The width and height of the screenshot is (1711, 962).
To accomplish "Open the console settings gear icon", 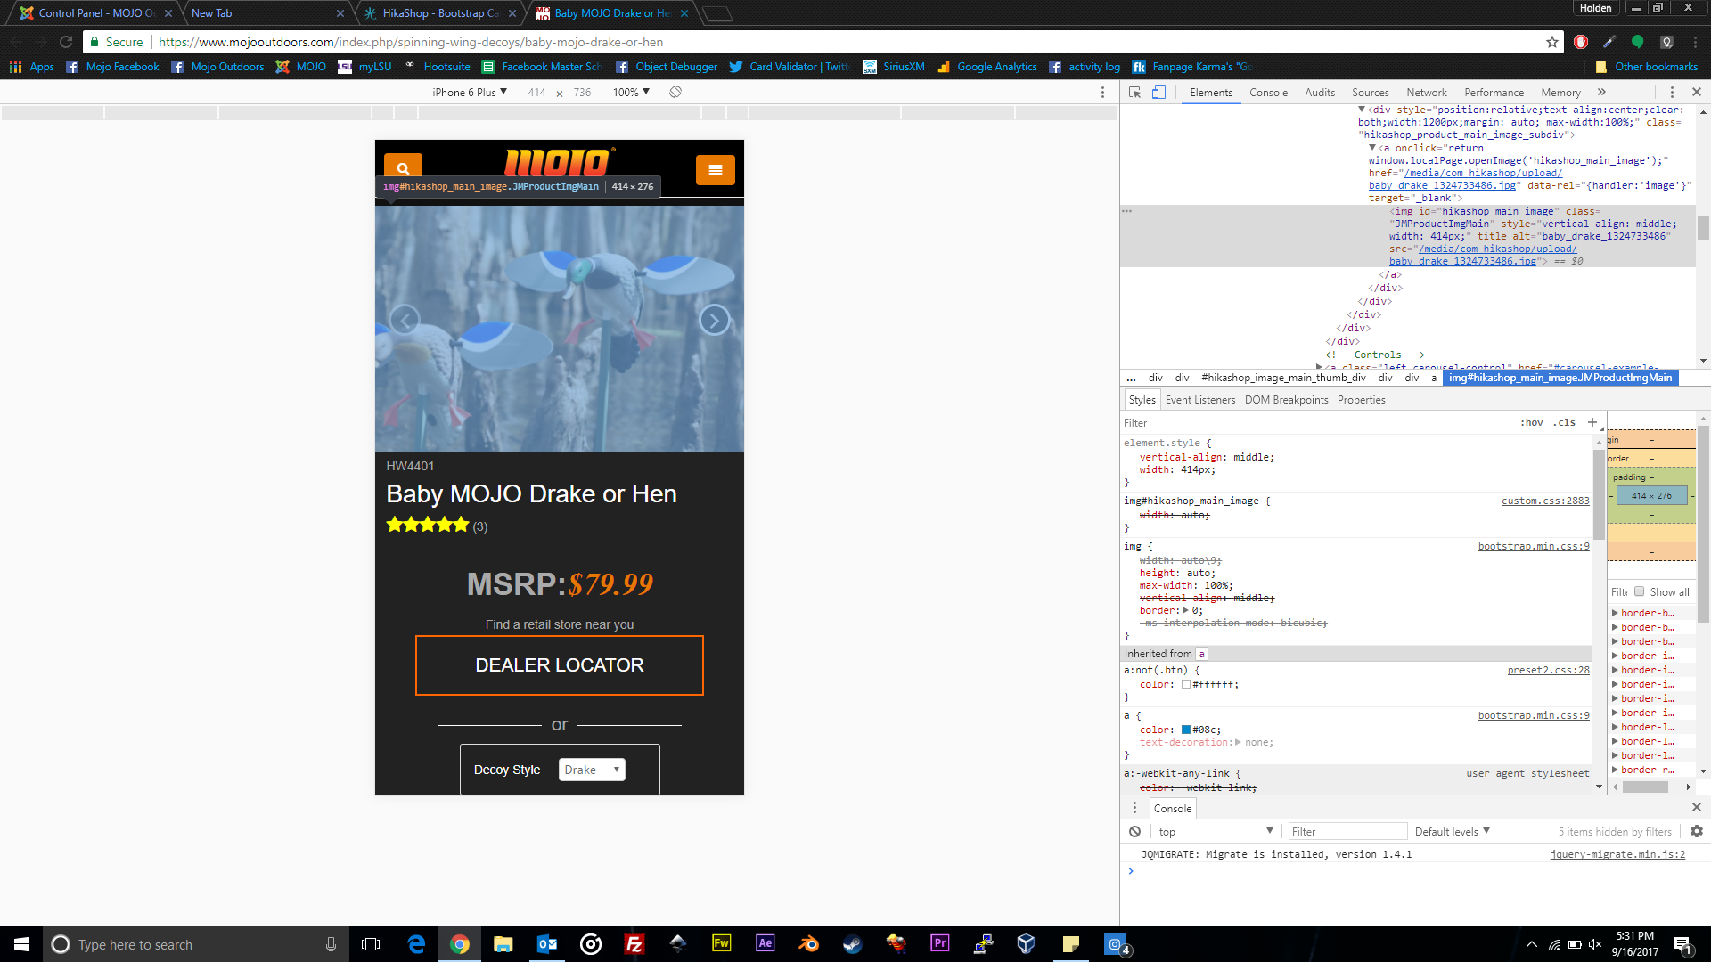I will point(1696,831).
